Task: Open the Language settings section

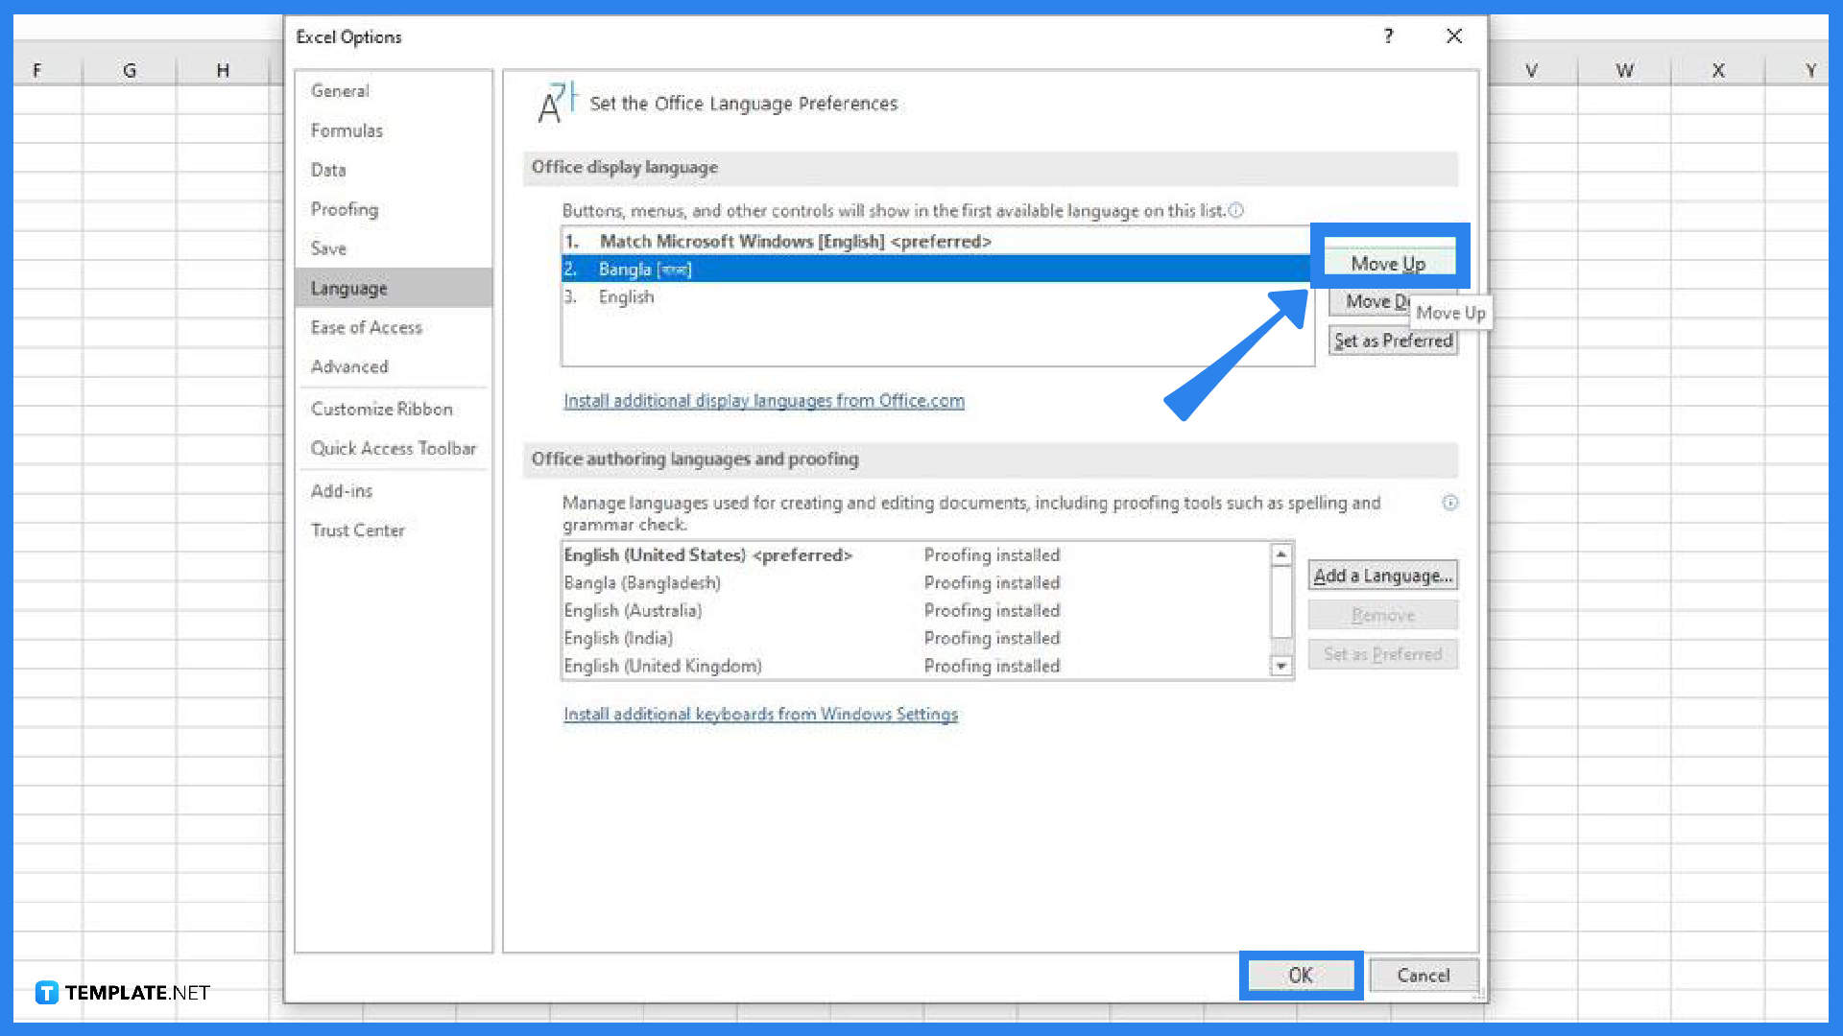Action: [349, 288]
